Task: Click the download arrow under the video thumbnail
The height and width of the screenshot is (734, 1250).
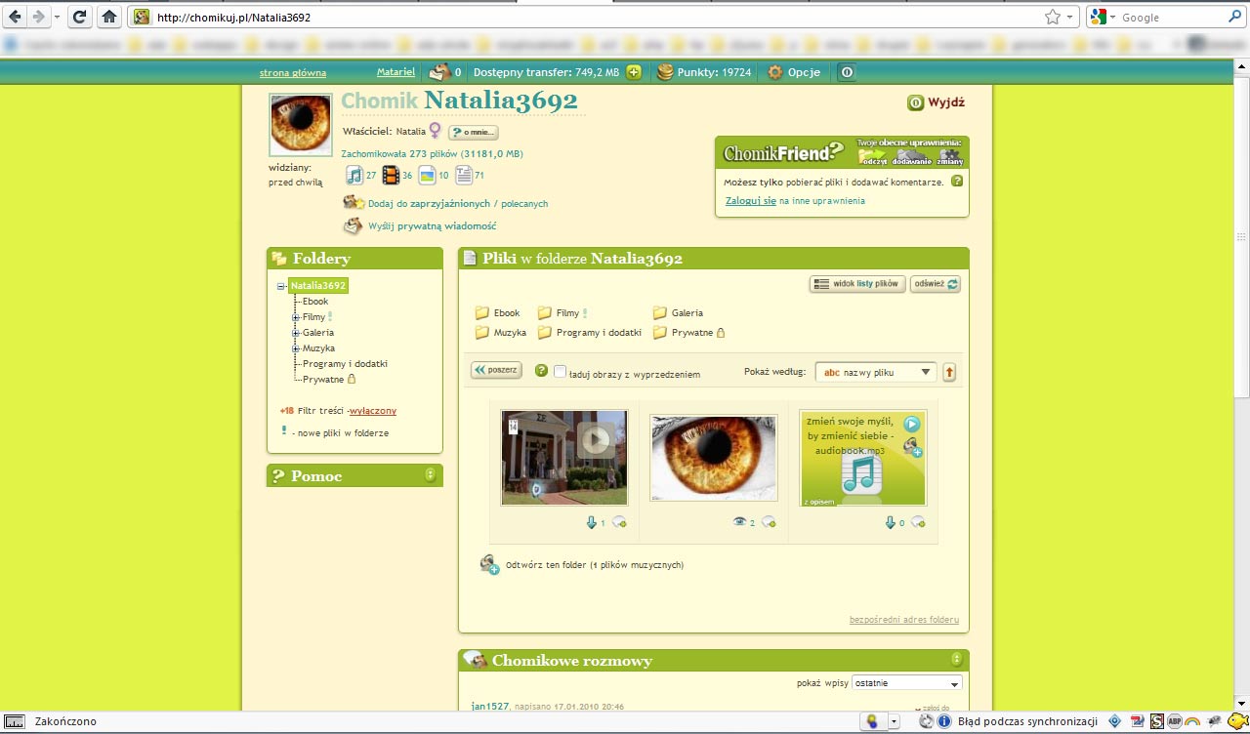Action: pos(591,522)
